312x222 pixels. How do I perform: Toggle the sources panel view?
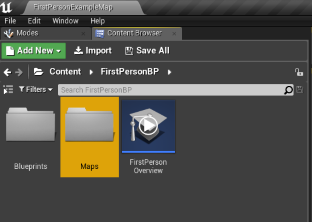8,90
